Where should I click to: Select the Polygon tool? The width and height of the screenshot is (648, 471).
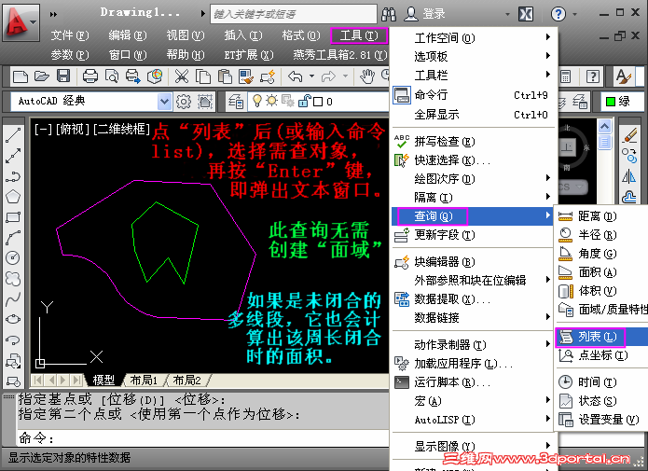tap(13, 197)
